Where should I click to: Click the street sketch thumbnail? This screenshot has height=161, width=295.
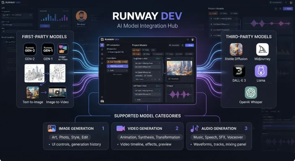[x=57, y=73]
